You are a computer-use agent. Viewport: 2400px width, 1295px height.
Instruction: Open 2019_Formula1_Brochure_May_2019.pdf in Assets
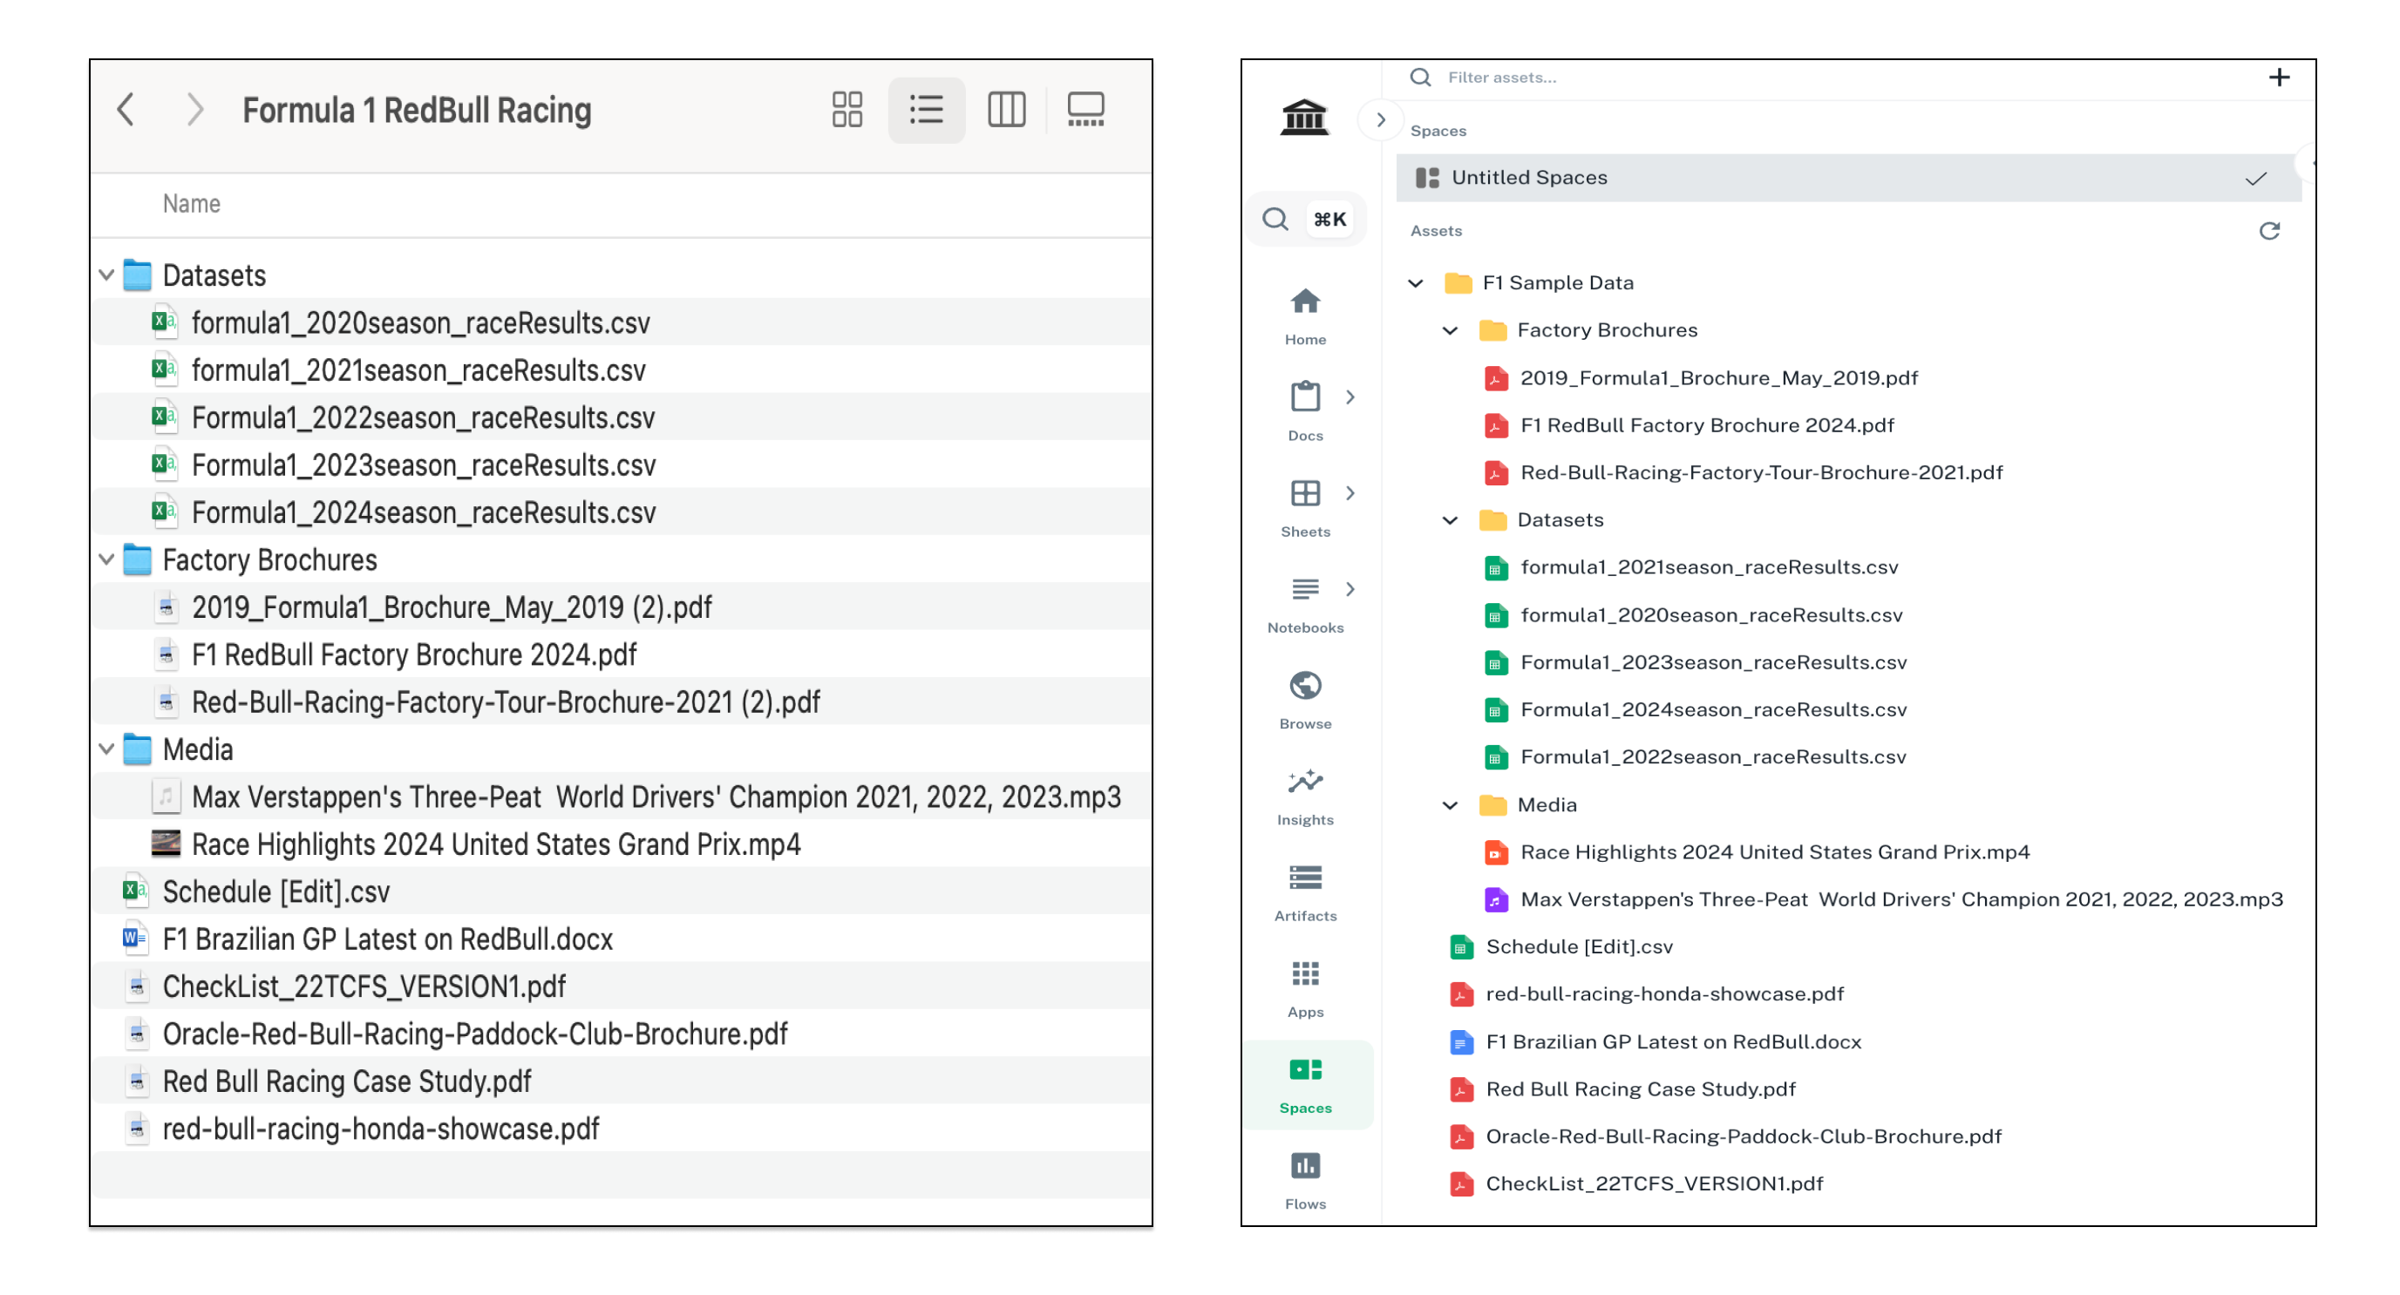tap(1718, 378)
